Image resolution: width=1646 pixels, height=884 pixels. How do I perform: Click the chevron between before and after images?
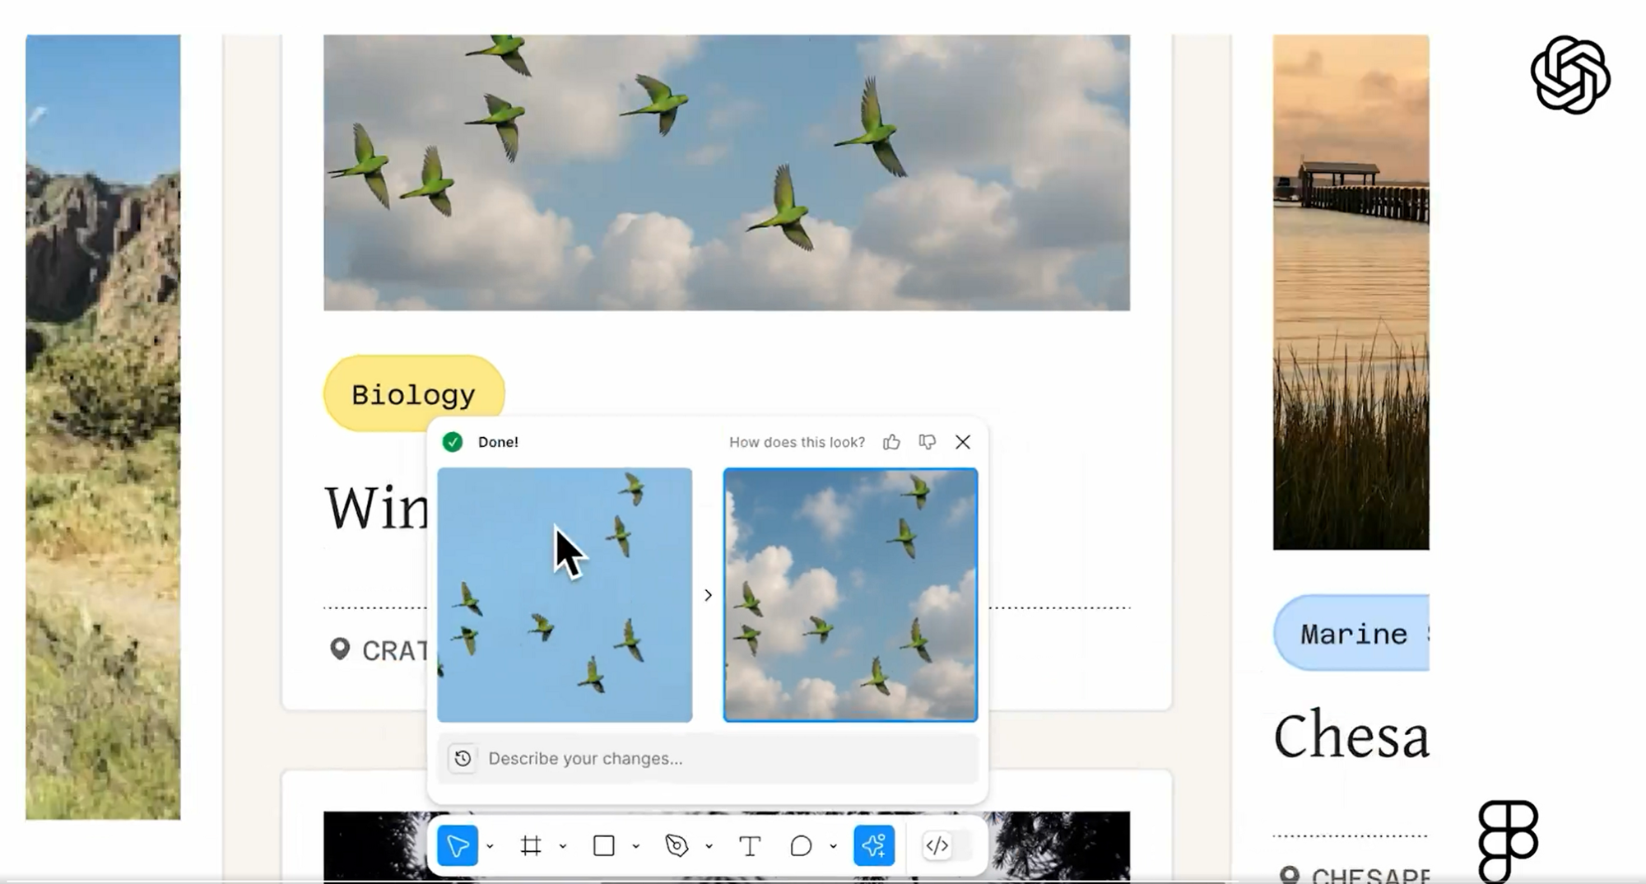pyautogui.click(x=708, y=594)
